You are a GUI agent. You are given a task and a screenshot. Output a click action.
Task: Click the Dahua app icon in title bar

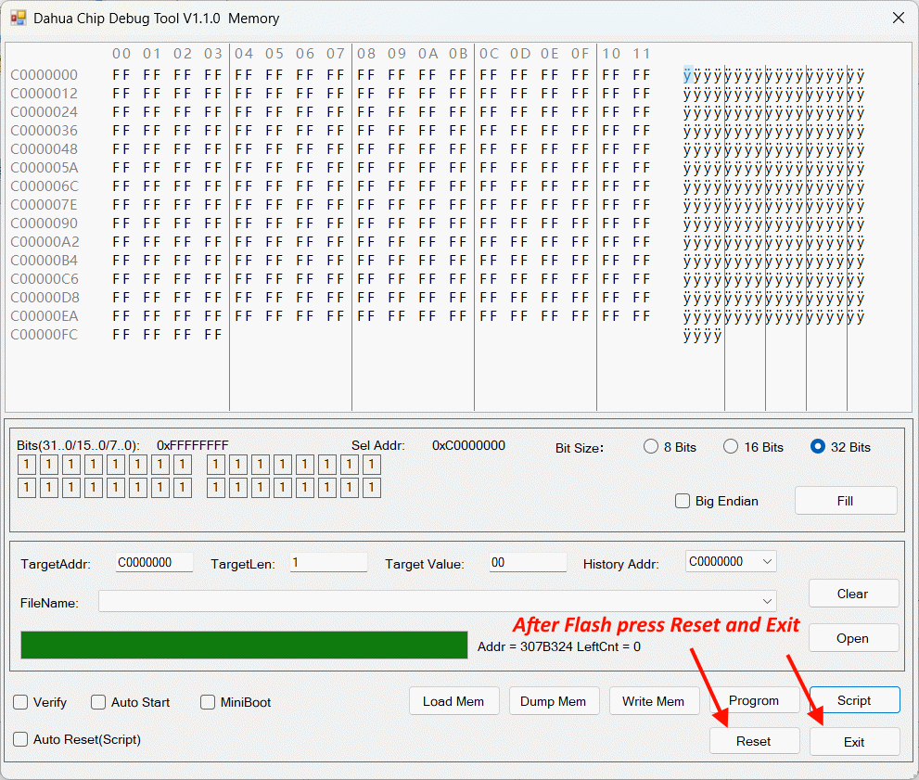(x=18, y=18)
